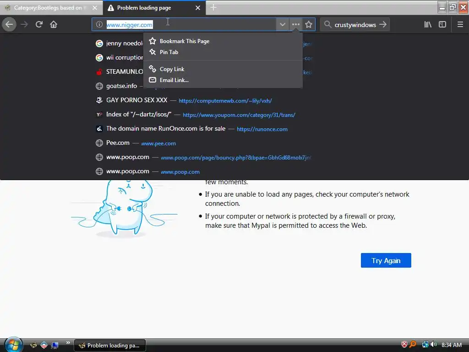Click the forward navigation arrow

click(x=24, y=24)
